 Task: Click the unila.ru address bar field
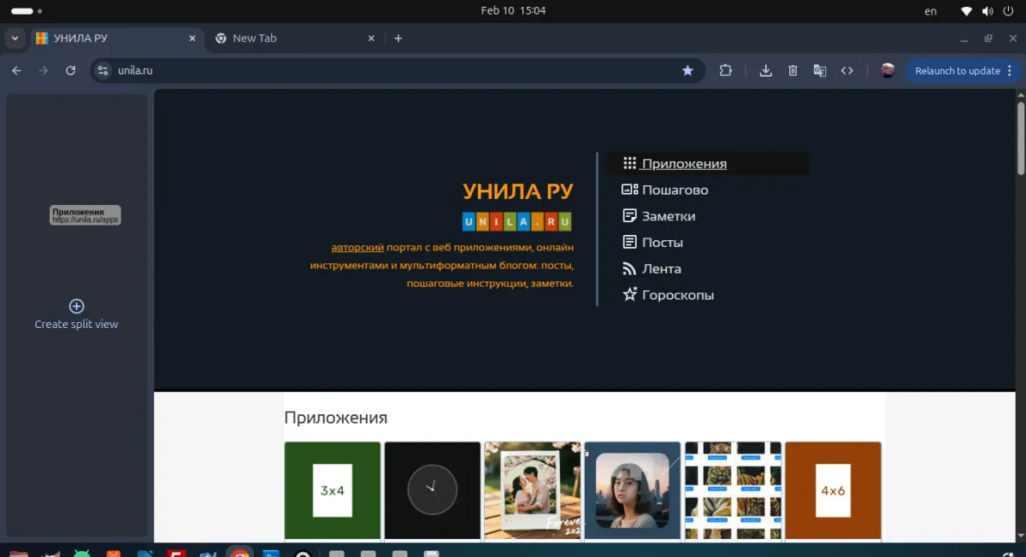(x=385, y=71)
